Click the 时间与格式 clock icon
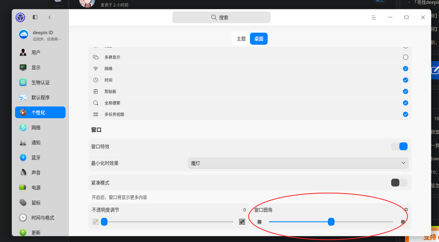 pyautogui.click(x=23, y=218)
